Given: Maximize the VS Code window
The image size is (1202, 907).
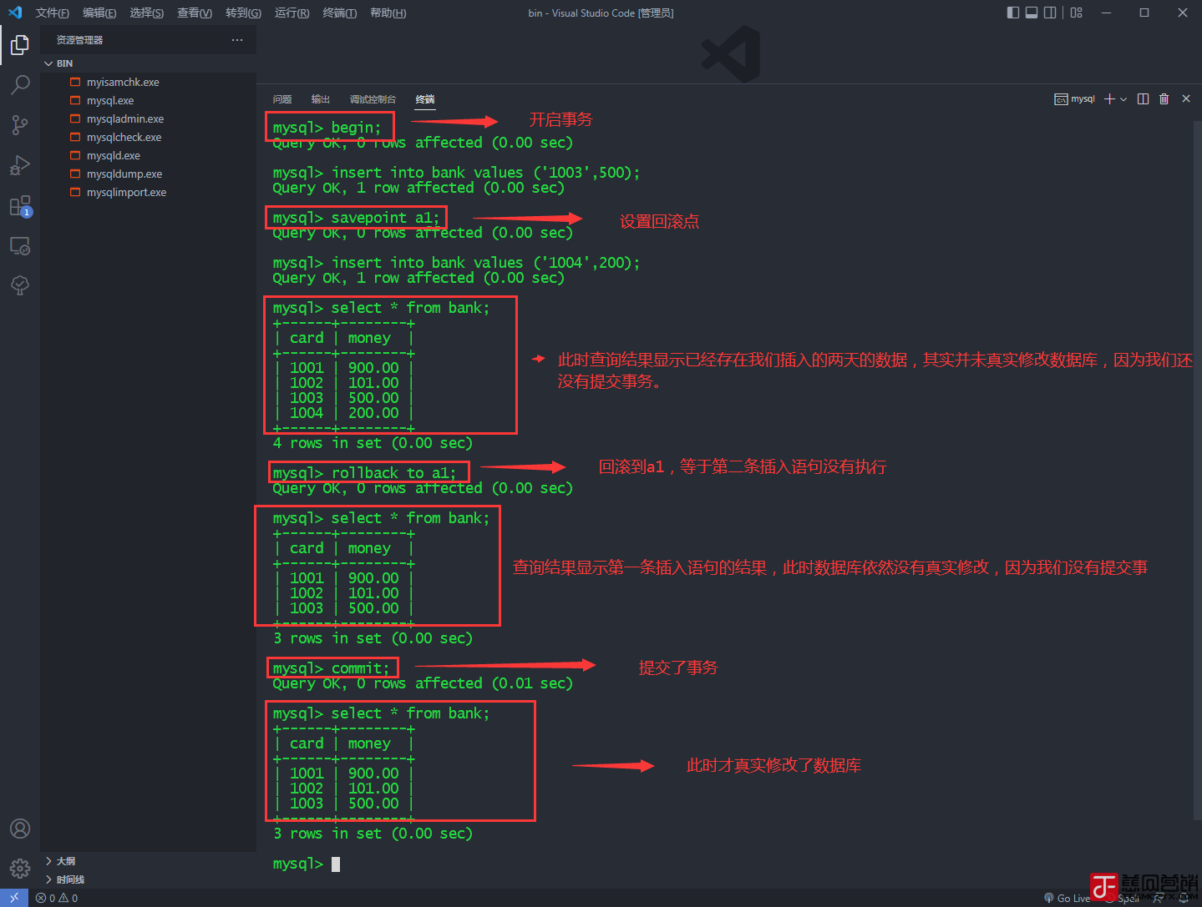Looking at the screenshot, I should 1144,13.
